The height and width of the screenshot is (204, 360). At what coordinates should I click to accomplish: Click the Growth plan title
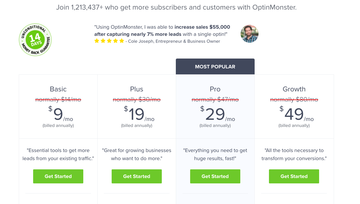point(294,89)
